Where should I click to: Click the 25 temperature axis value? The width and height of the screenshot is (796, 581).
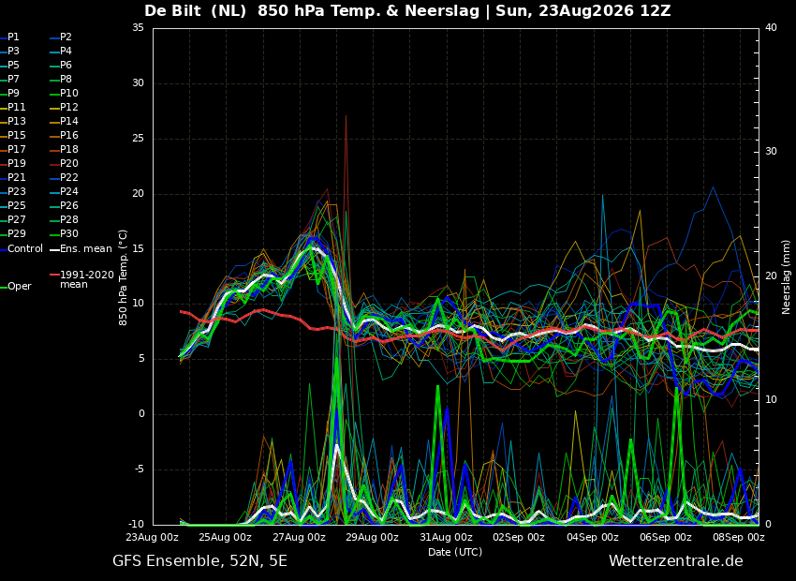coord(138,139)
